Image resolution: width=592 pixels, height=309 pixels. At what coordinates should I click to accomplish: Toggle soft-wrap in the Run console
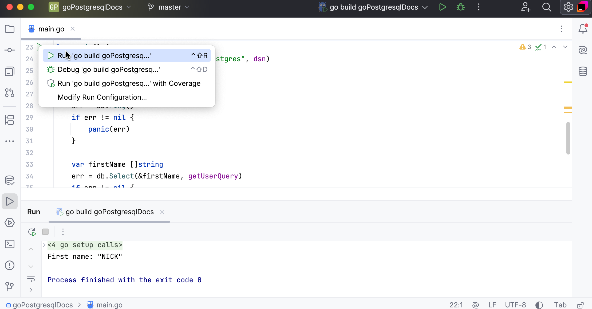(x=31, y=279)
